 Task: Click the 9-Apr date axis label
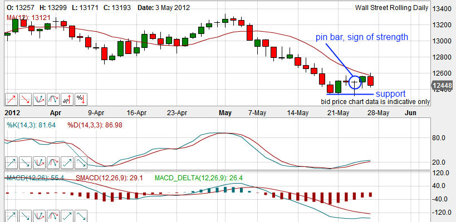96,113
